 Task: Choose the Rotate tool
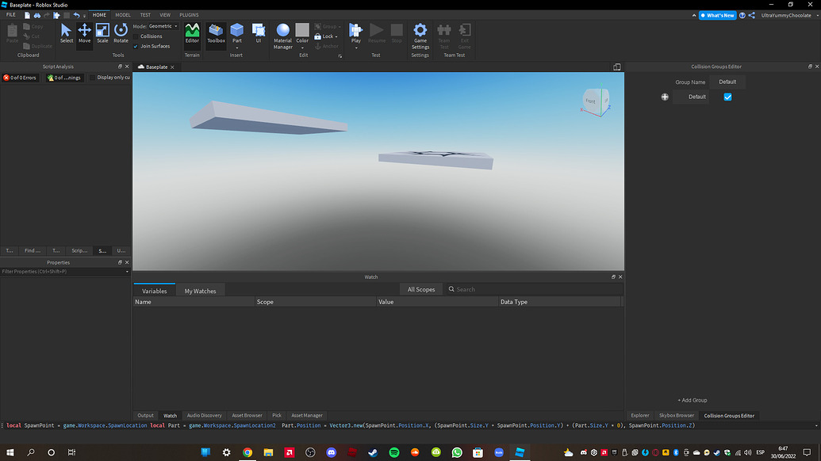click(x=121, y=33)
